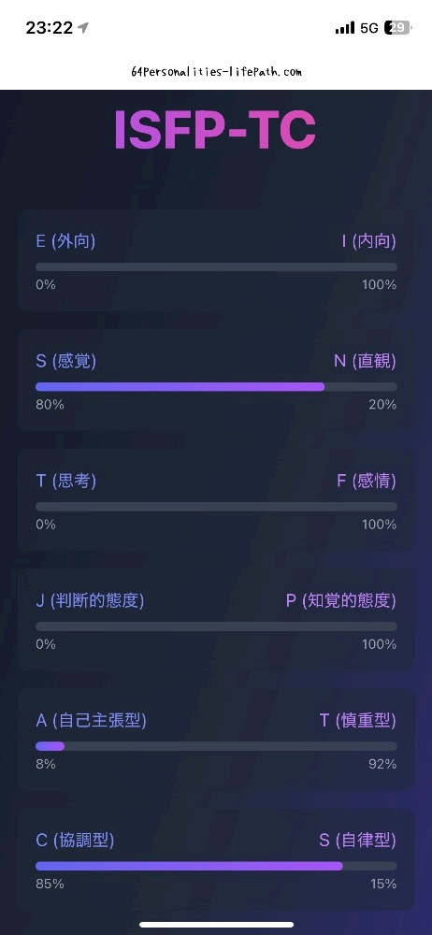Tap the cellular signal bars icon
This screenshot has height=935, width=432.
click(x=345, y=28)
